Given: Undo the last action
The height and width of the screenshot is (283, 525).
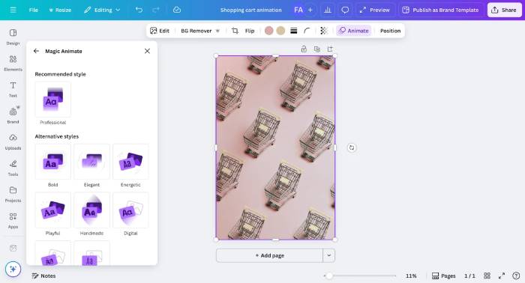Looking at the screenshot, I should point(139,10).
